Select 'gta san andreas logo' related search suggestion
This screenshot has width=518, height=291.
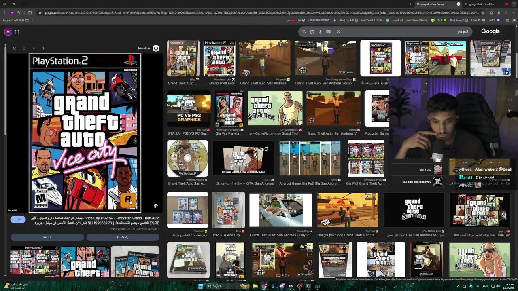(x=417, y=181)
